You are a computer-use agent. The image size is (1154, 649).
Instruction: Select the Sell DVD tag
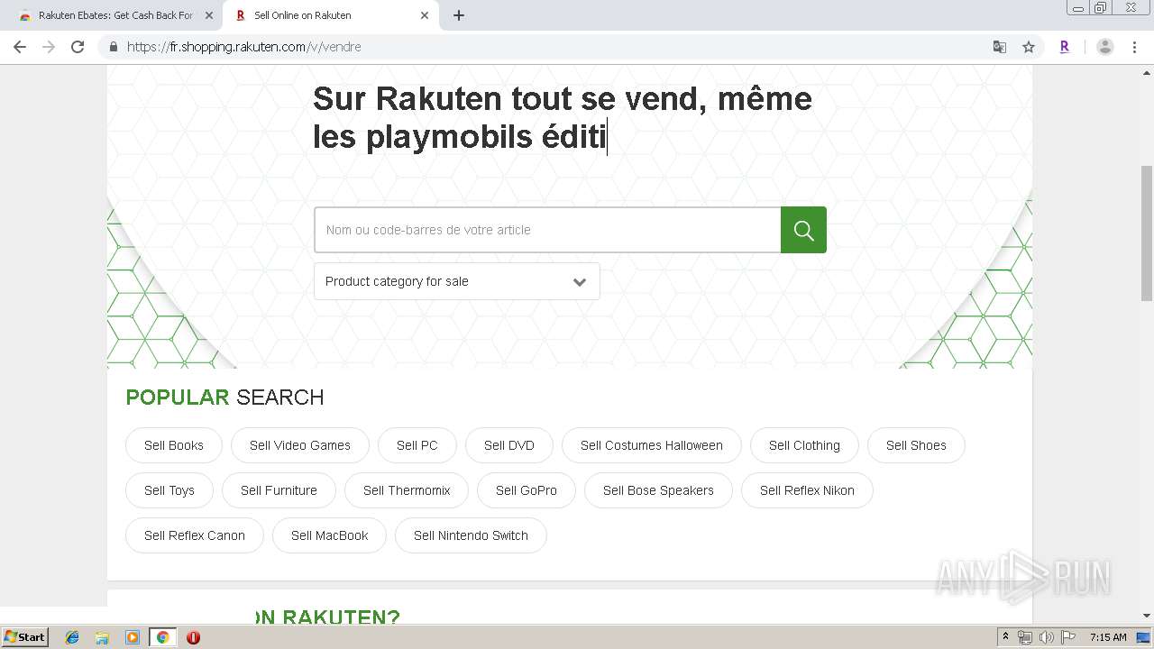(509, 445)
